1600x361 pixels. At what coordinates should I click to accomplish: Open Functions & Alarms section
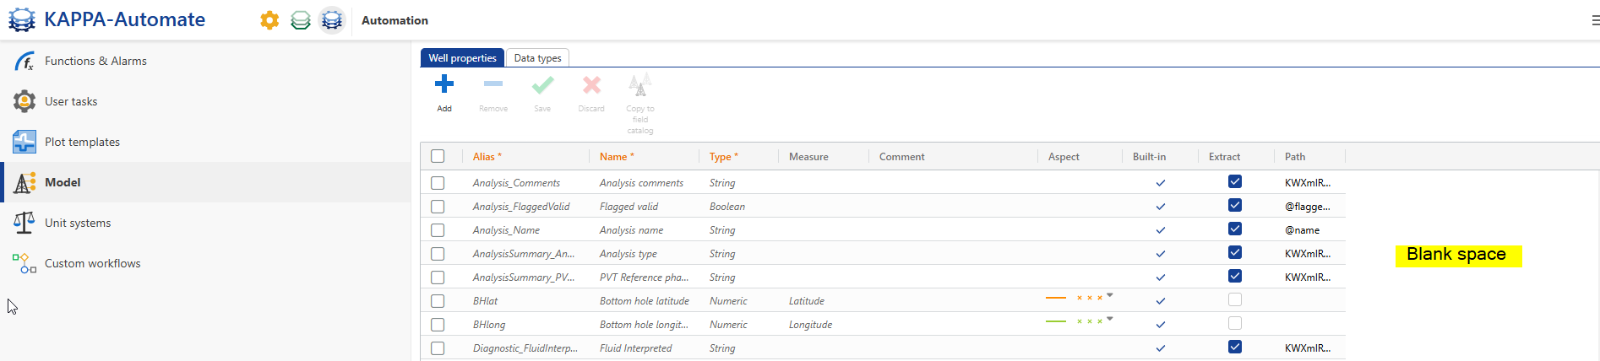coord(205,61)
